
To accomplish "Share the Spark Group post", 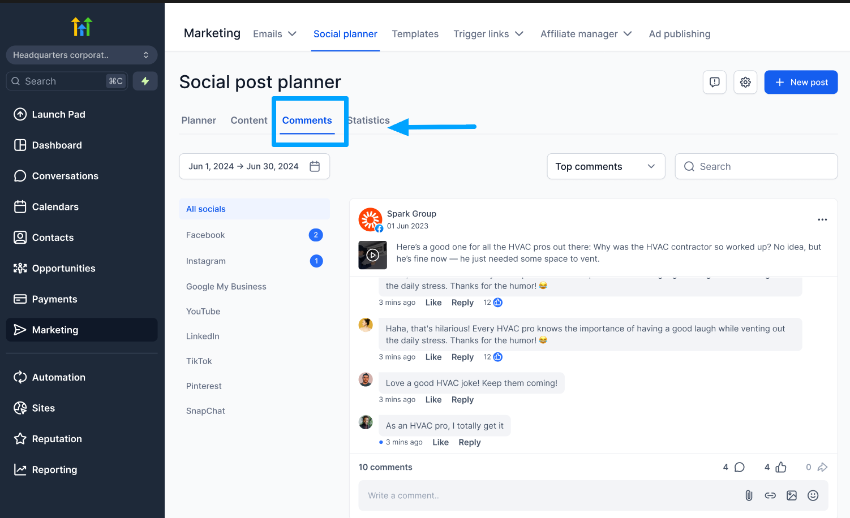I will click(823, 467).
